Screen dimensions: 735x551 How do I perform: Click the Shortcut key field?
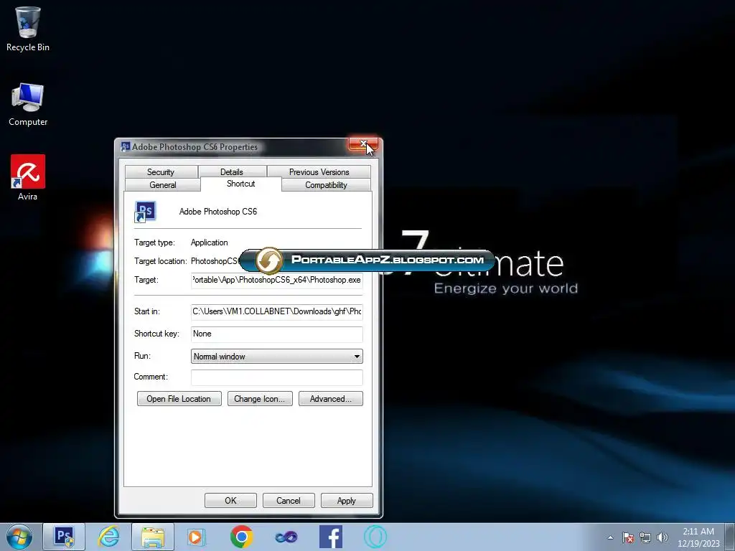(x=276, y=334)
